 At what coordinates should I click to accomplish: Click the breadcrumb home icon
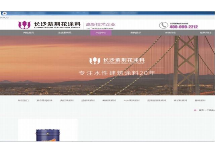[195, 110]
